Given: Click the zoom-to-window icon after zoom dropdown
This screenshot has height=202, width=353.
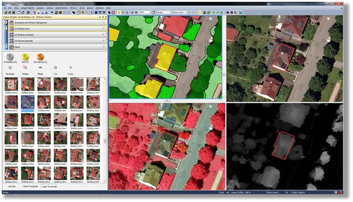Looking at the screenshot, I should [153, 12].
